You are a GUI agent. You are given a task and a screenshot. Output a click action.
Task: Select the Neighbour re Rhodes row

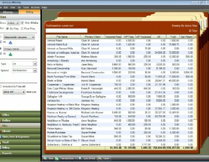[120, 120]
